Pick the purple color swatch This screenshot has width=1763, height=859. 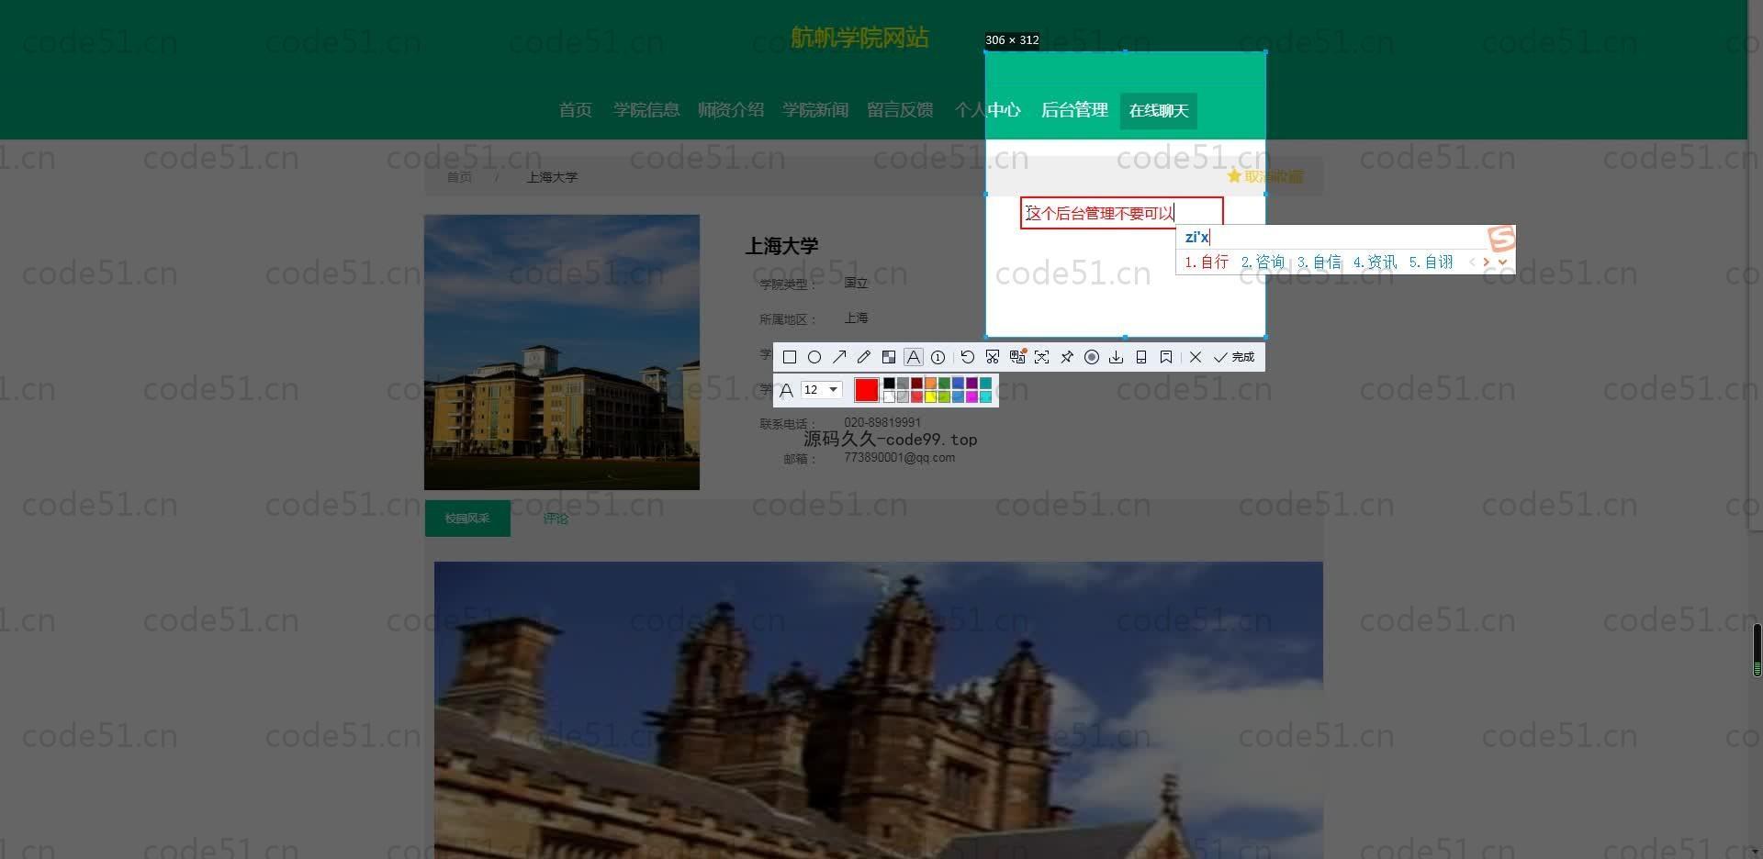click(971, 383)
